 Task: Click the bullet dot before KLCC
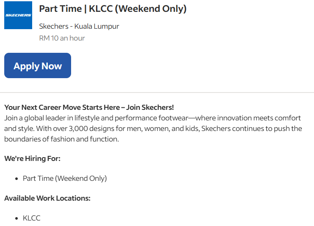(16, 218)
